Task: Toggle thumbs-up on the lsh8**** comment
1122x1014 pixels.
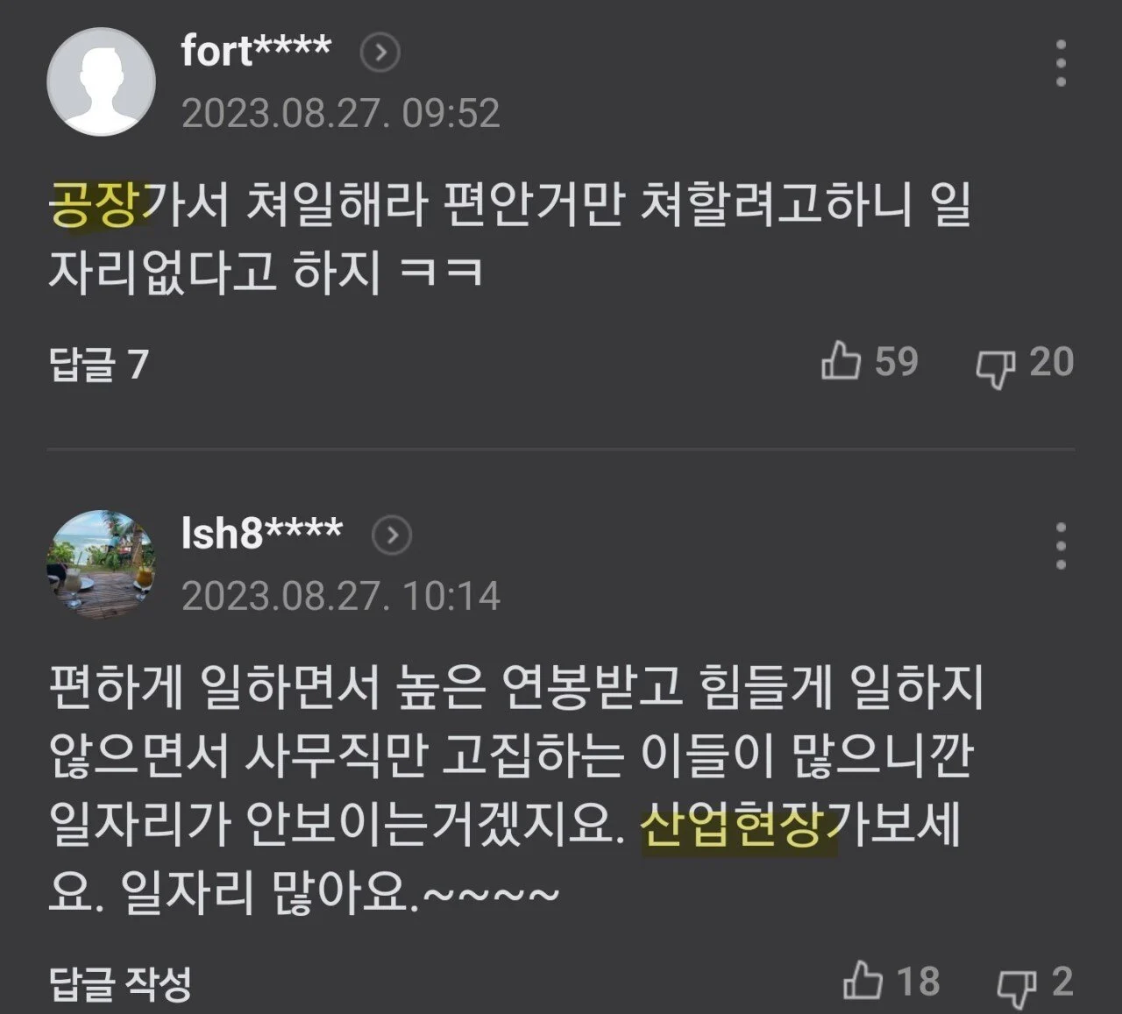Action: tap(863, 982)
